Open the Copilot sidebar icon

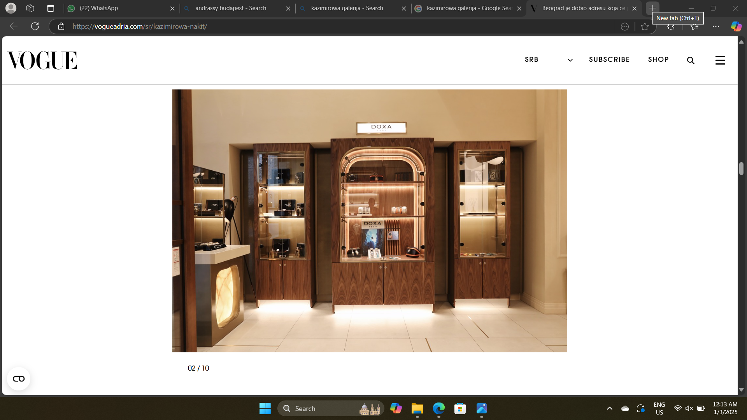736,26
